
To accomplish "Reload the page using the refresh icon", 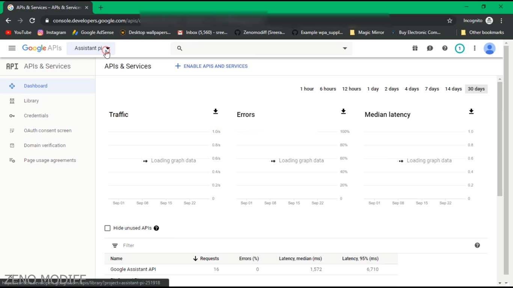I will [32, 21].
